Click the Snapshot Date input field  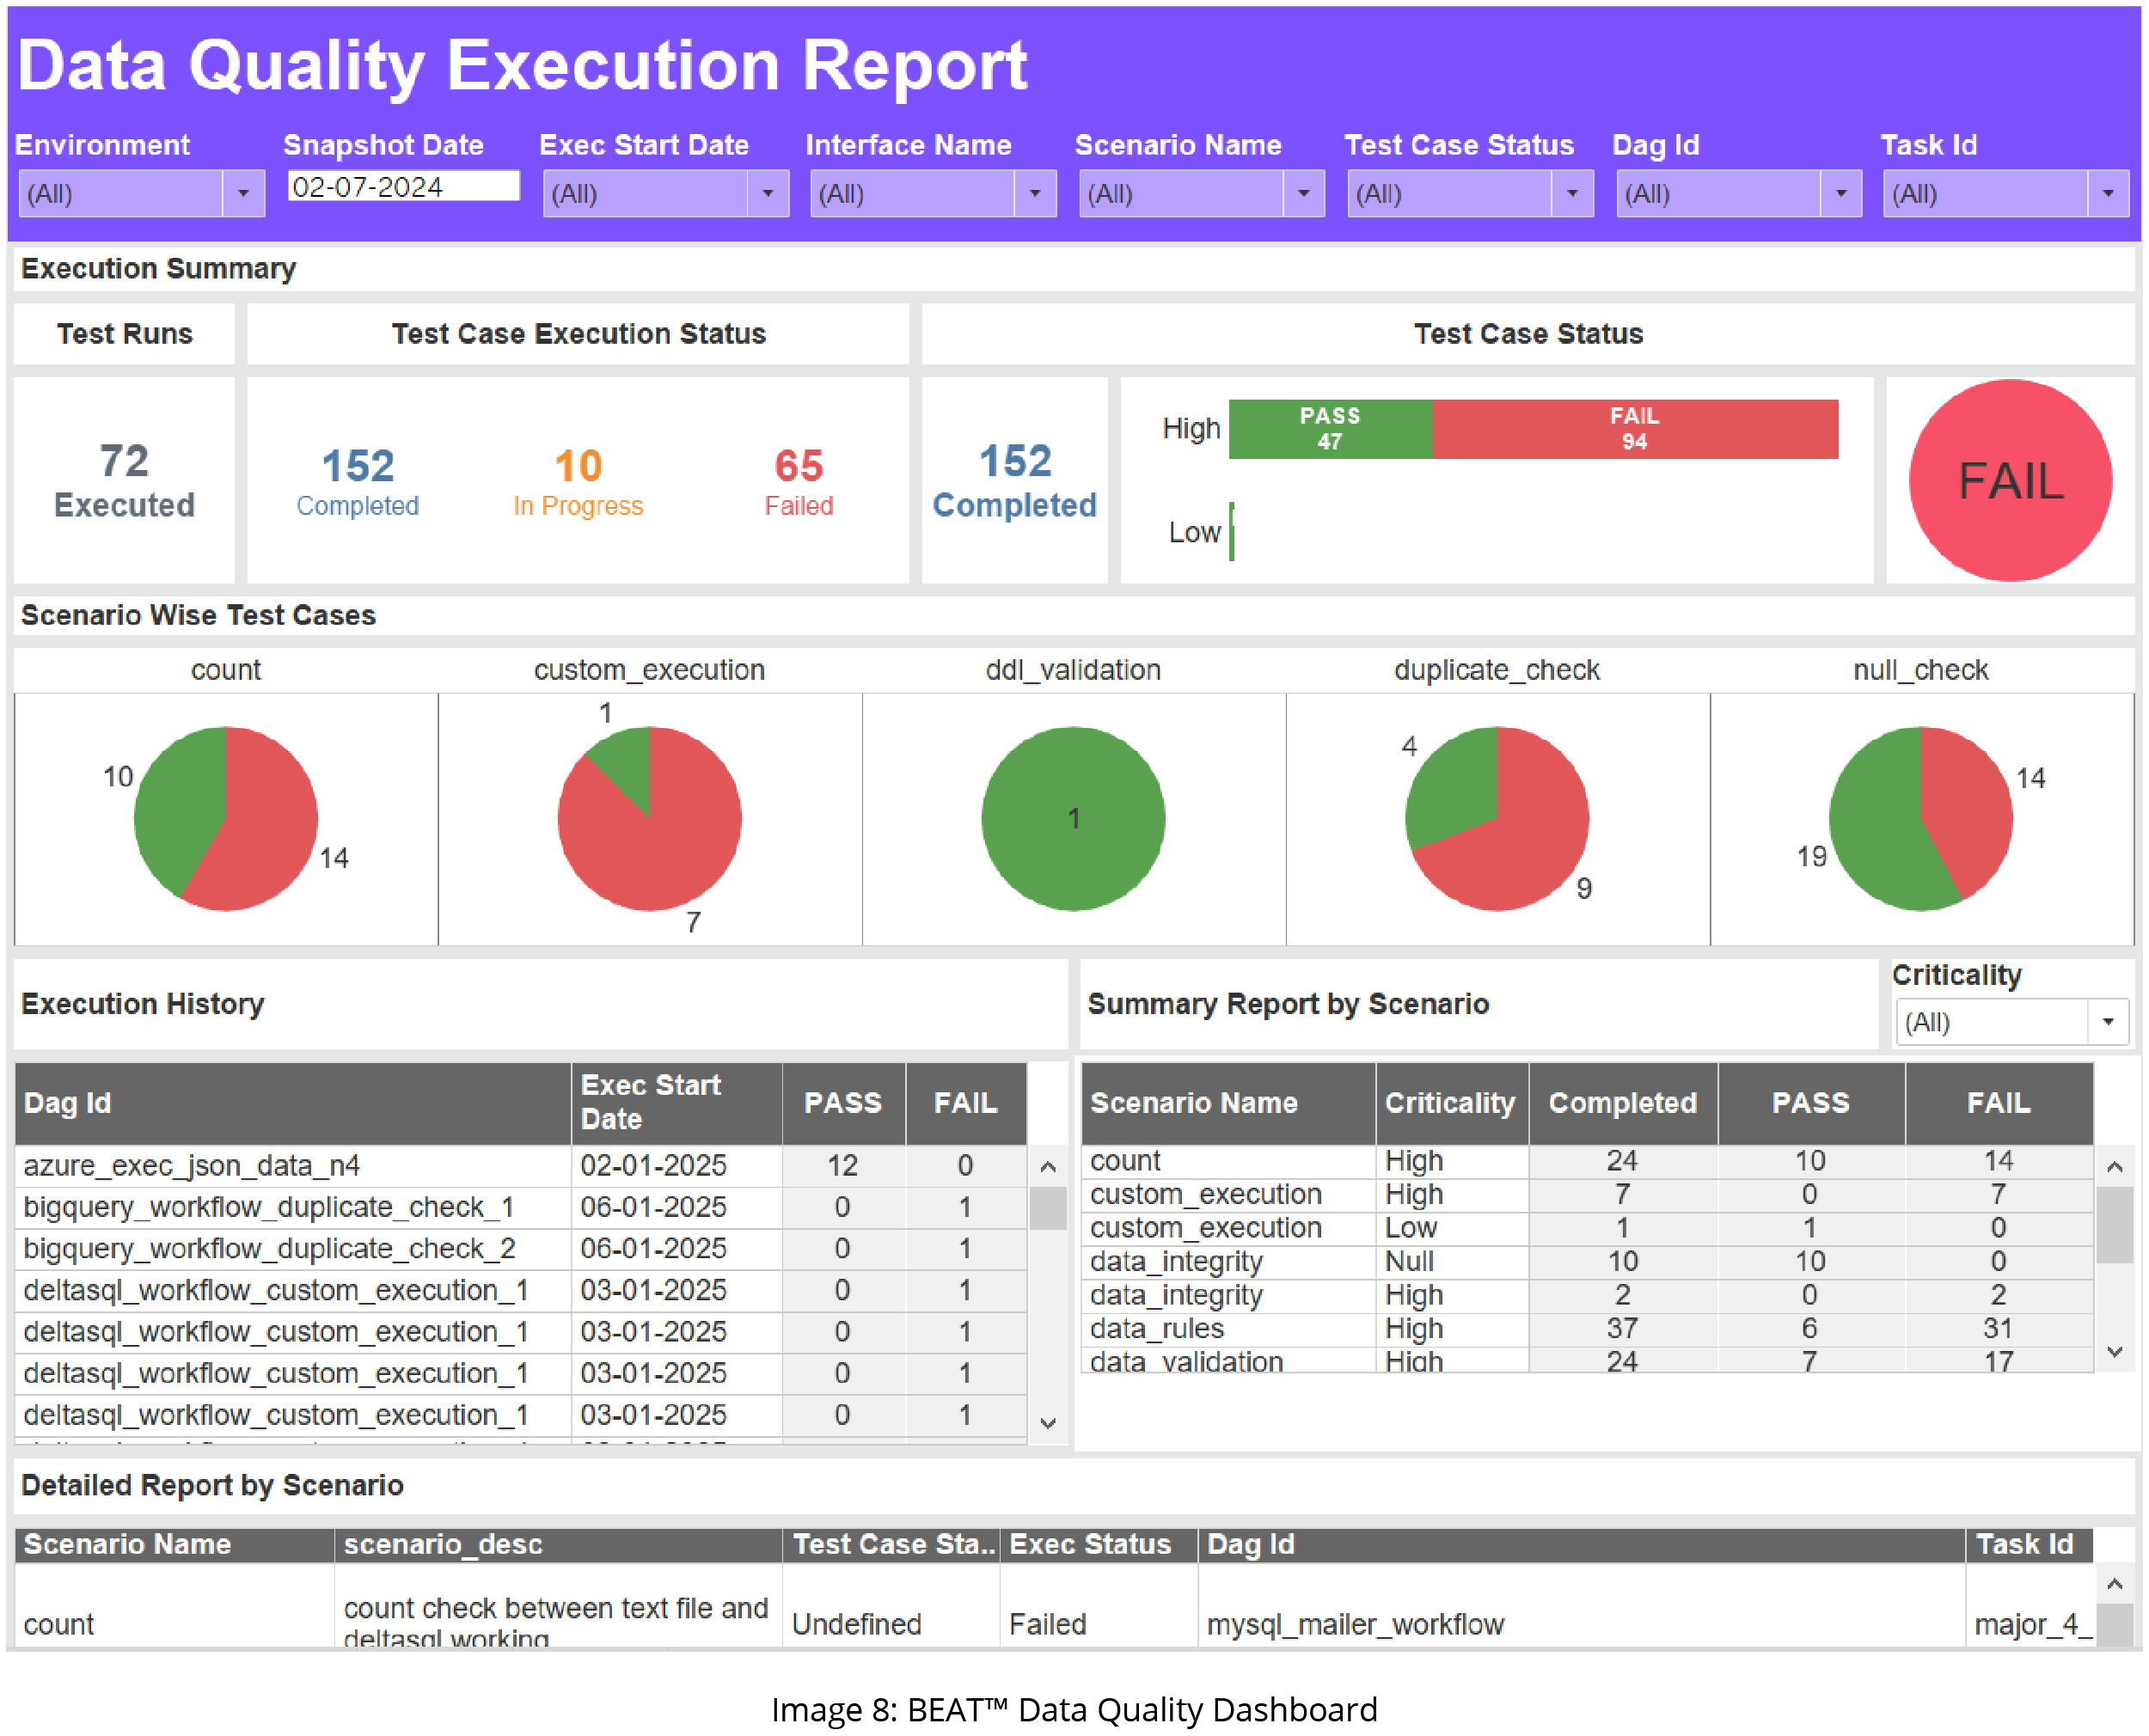(403, 187)
